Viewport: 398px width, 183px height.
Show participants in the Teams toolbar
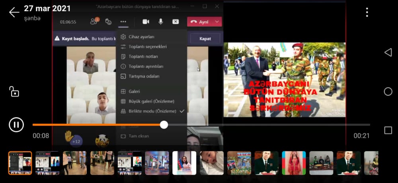point(94,21)
